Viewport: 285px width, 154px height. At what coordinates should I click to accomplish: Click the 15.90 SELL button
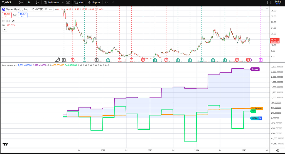7,15
